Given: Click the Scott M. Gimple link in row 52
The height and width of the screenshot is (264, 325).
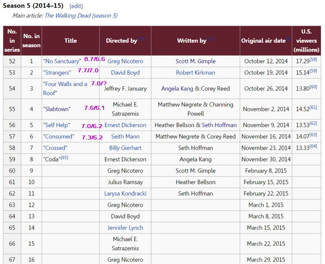Looking at the screenshot, I should tap(195, 61).
